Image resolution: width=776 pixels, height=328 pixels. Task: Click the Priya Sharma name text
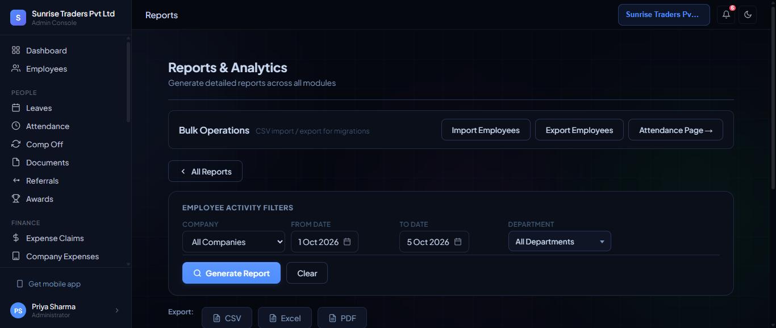click(53, 306)
